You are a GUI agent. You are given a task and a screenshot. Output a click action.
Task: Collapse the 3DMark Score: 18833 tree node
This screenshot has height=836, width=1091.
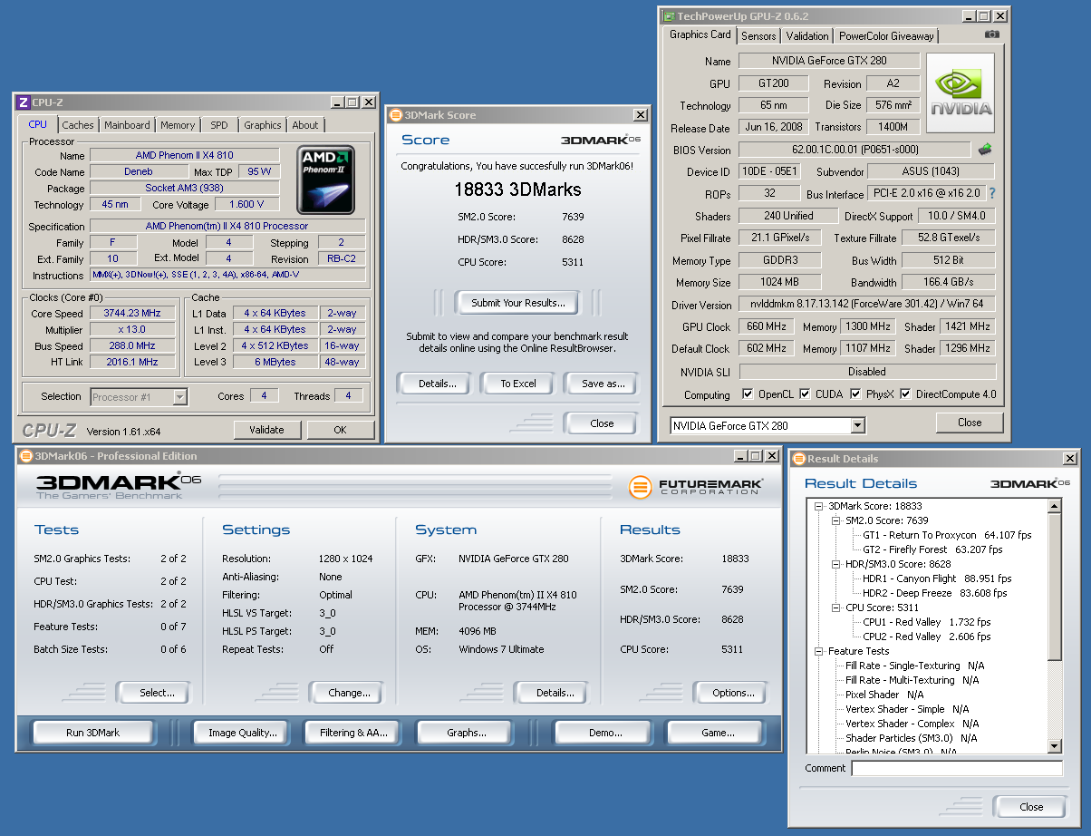tap(818, 506)
